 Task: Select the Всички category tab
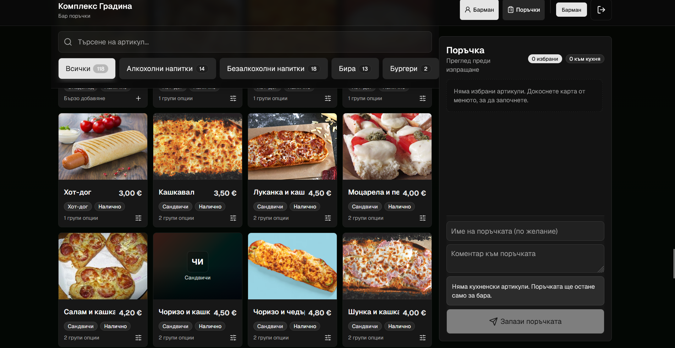(87, 69)
